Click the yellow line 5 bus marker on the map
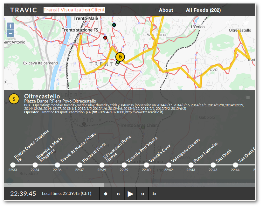262x207 pixels. 120,57
